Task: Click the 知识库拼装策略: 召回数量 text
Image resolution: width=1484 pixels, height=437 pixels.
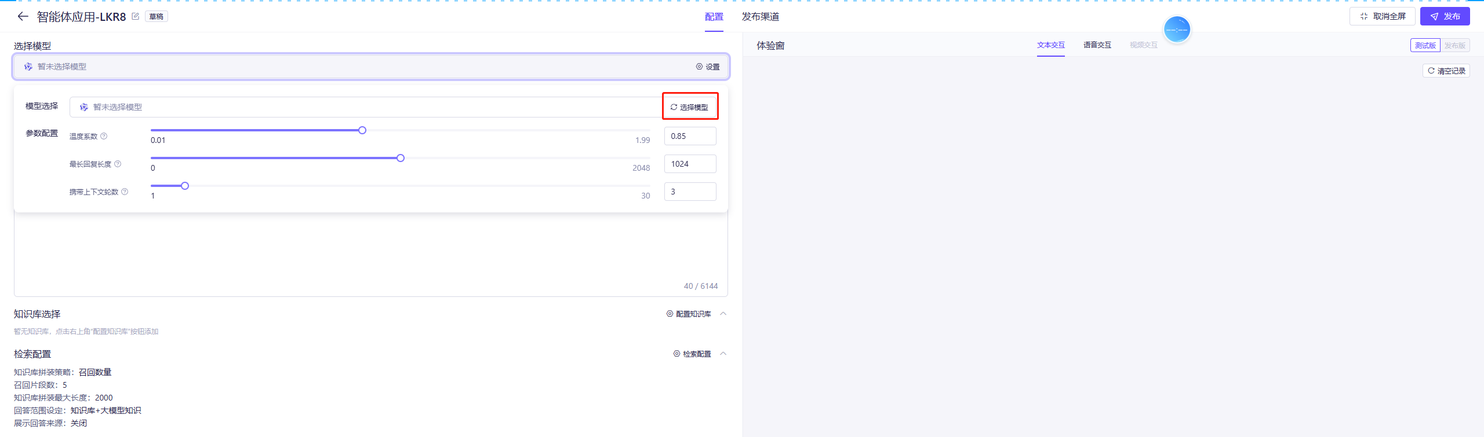Action: click(x=63, y=372)
